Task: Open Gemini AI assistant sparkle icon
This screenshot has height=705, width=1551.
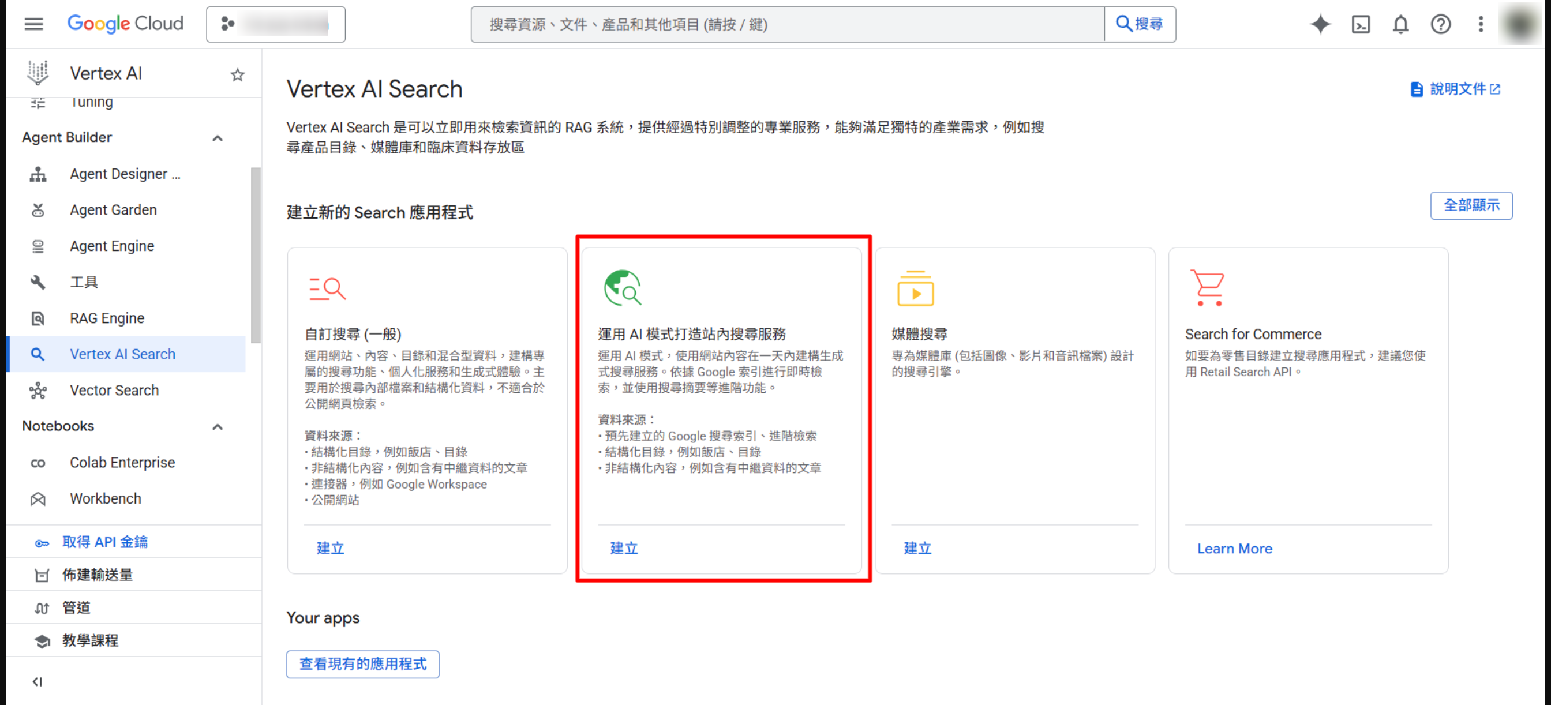Action: (1320, 24)
